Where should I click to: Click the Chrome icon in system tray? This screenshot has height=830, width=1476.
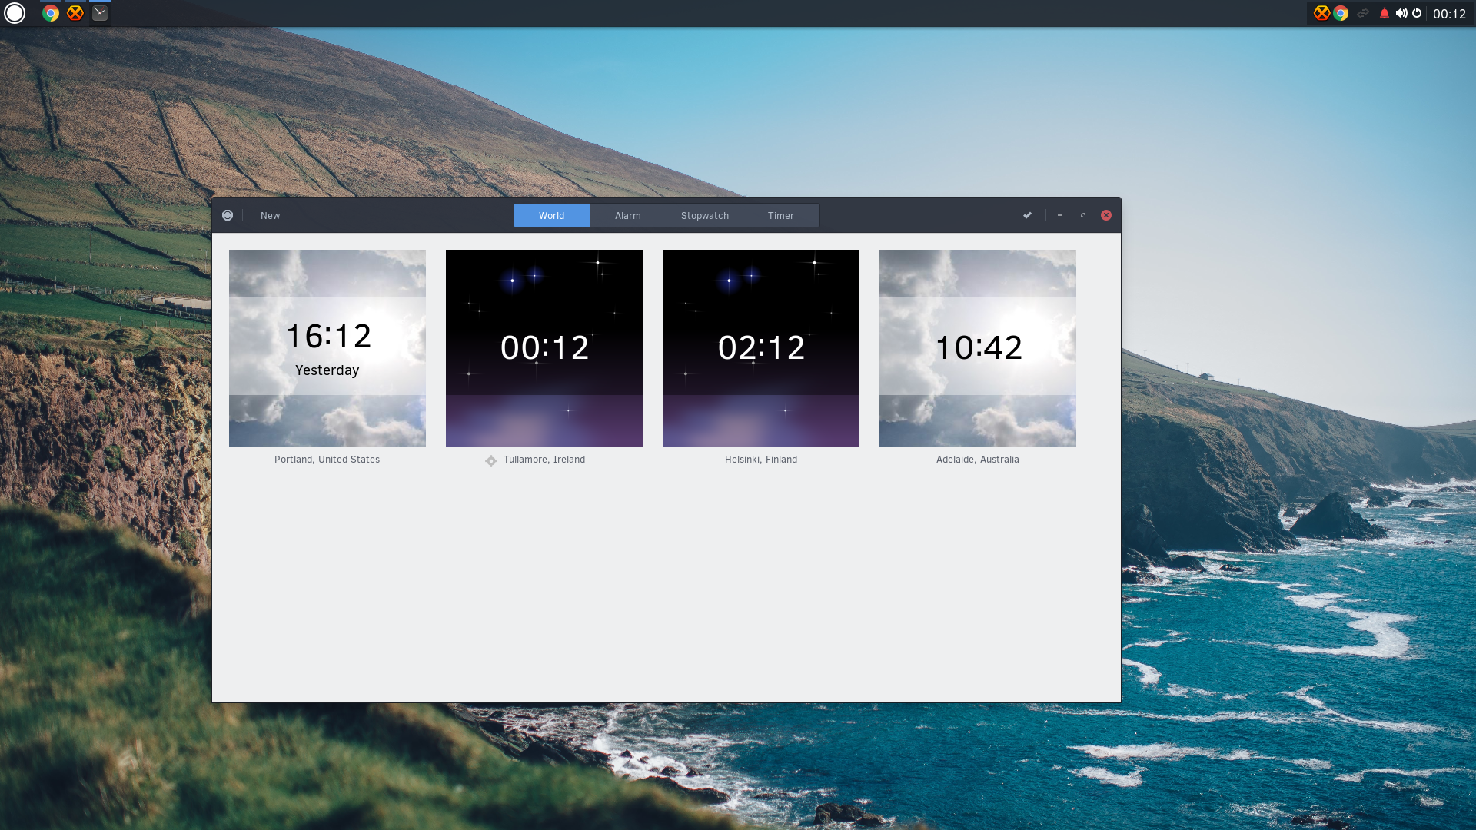click(x=1341, y=13)
